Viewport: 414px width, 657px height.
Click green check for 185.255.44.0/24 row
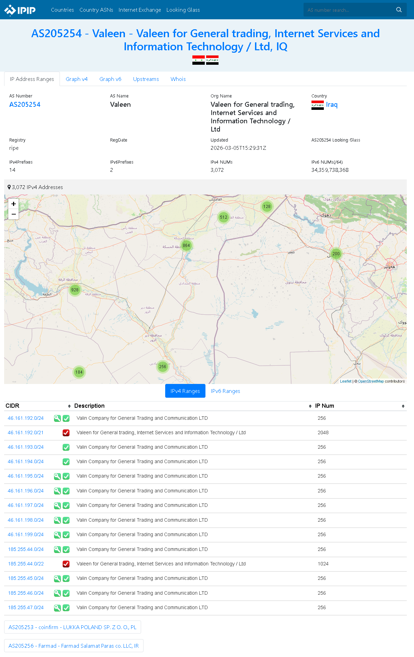pos(66,550)
